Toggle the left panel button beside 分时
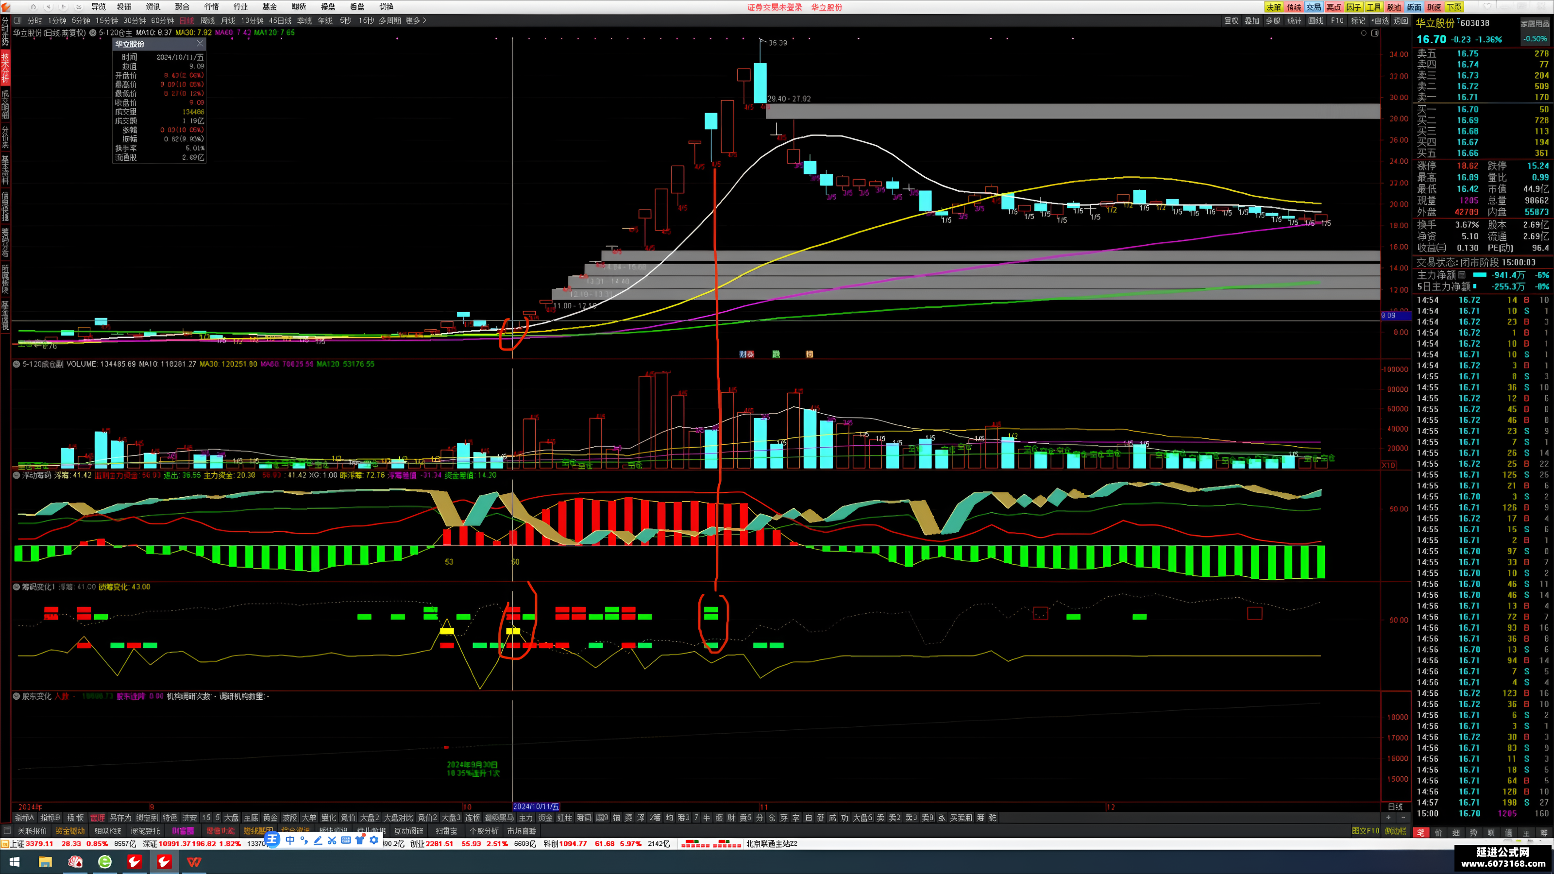The width and height of the screenshot is (1554, 874). click(x=18, y=20)
